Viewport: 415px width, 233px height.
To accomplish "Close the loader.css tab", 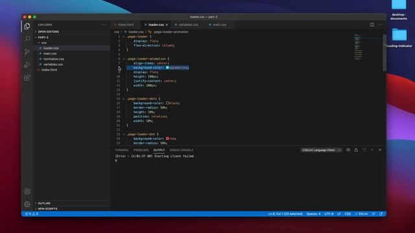I will 167,25.
